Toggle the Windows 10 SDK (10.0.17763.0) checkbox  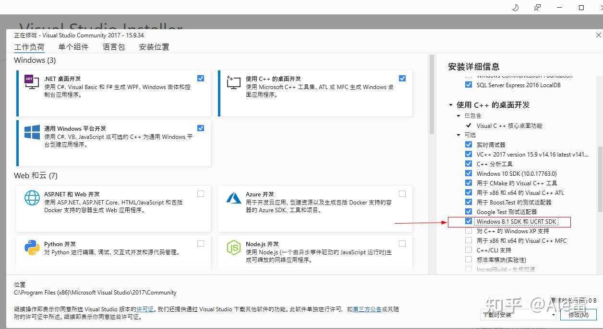point(469,173)
